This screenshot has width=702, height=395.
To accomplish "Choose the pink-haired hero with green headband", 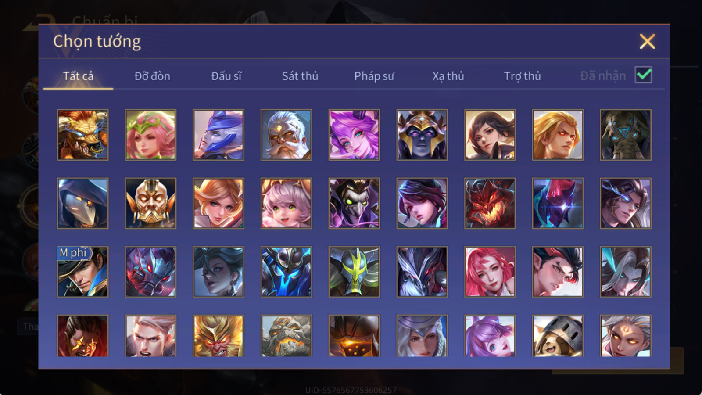I will pos(150,135).
